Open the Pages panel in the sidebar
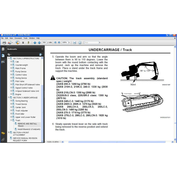Screen dimensions: 177x177 coord(3,49)
